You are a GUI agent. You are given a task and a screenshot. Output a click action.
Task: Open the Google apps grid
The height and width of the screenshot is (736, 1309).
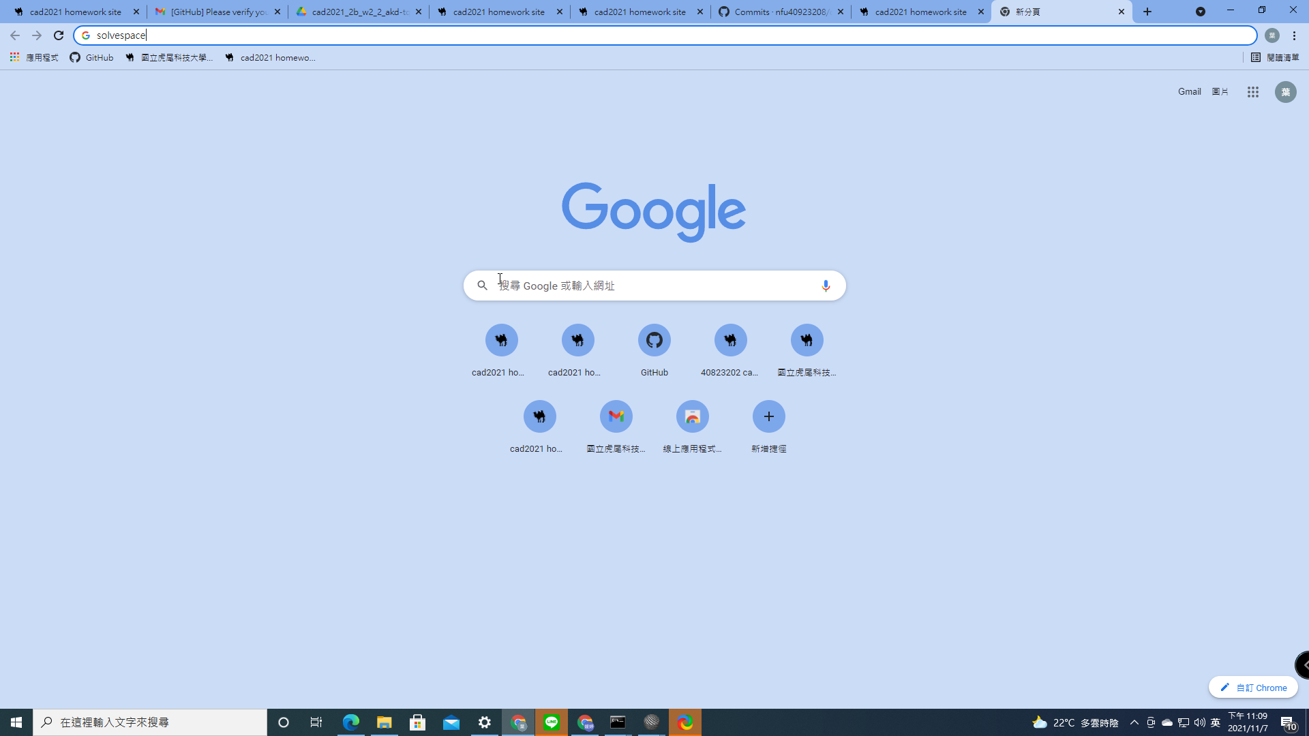(1253, 92)
